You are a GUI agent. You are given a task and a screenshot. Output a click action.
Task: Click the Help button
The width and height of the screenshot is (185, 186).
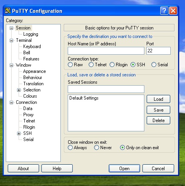tap(57, 169)
